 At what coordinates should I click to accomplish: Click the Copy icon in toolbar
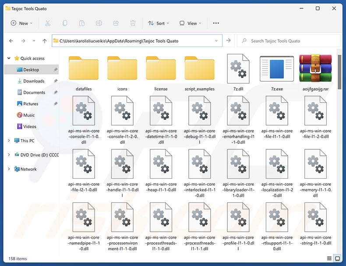[65, 23]
